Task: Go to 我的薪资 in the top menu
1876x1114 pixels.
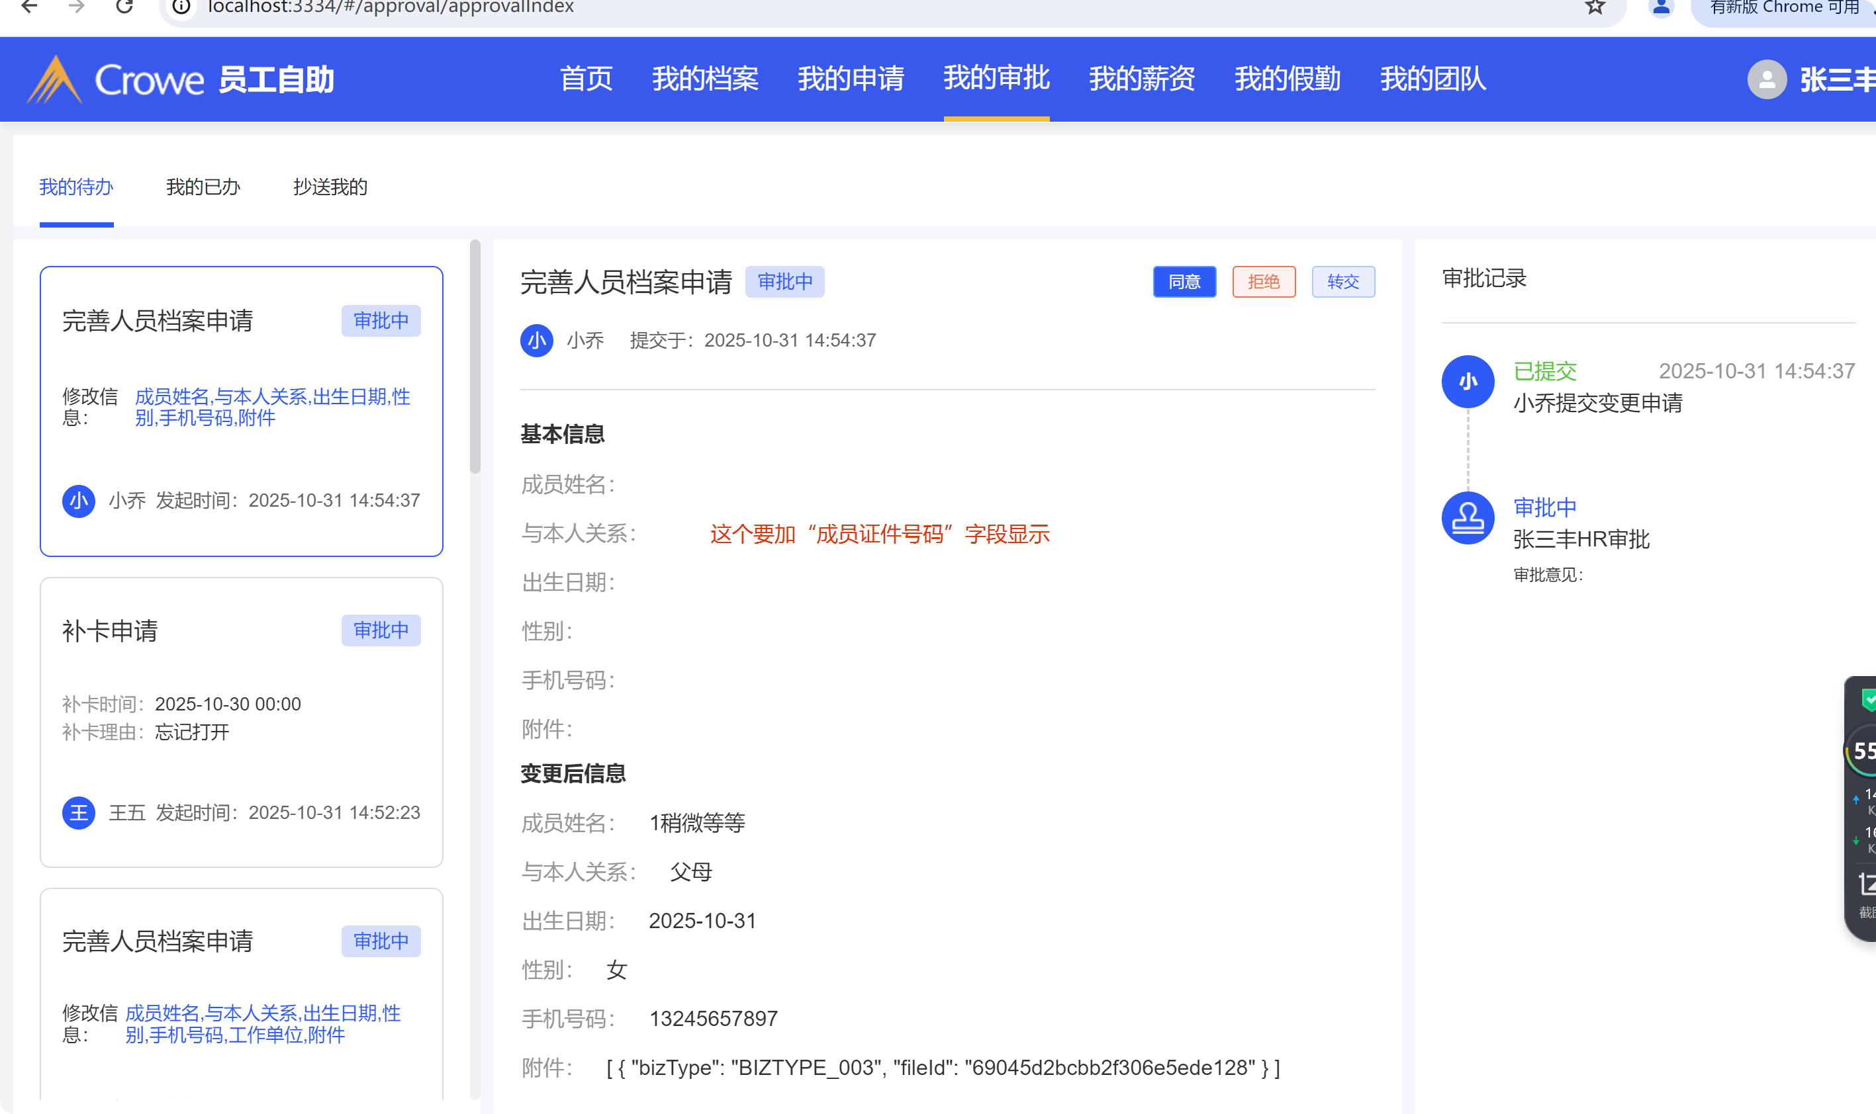Action: (1141, 79)
